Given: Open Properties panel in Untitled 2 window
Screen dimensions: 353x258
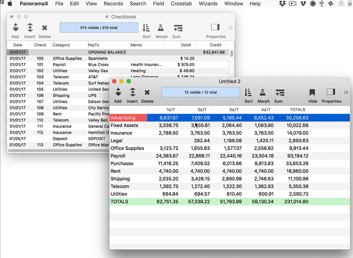Looking at the screenshot, I should click(x=331, y=92).
